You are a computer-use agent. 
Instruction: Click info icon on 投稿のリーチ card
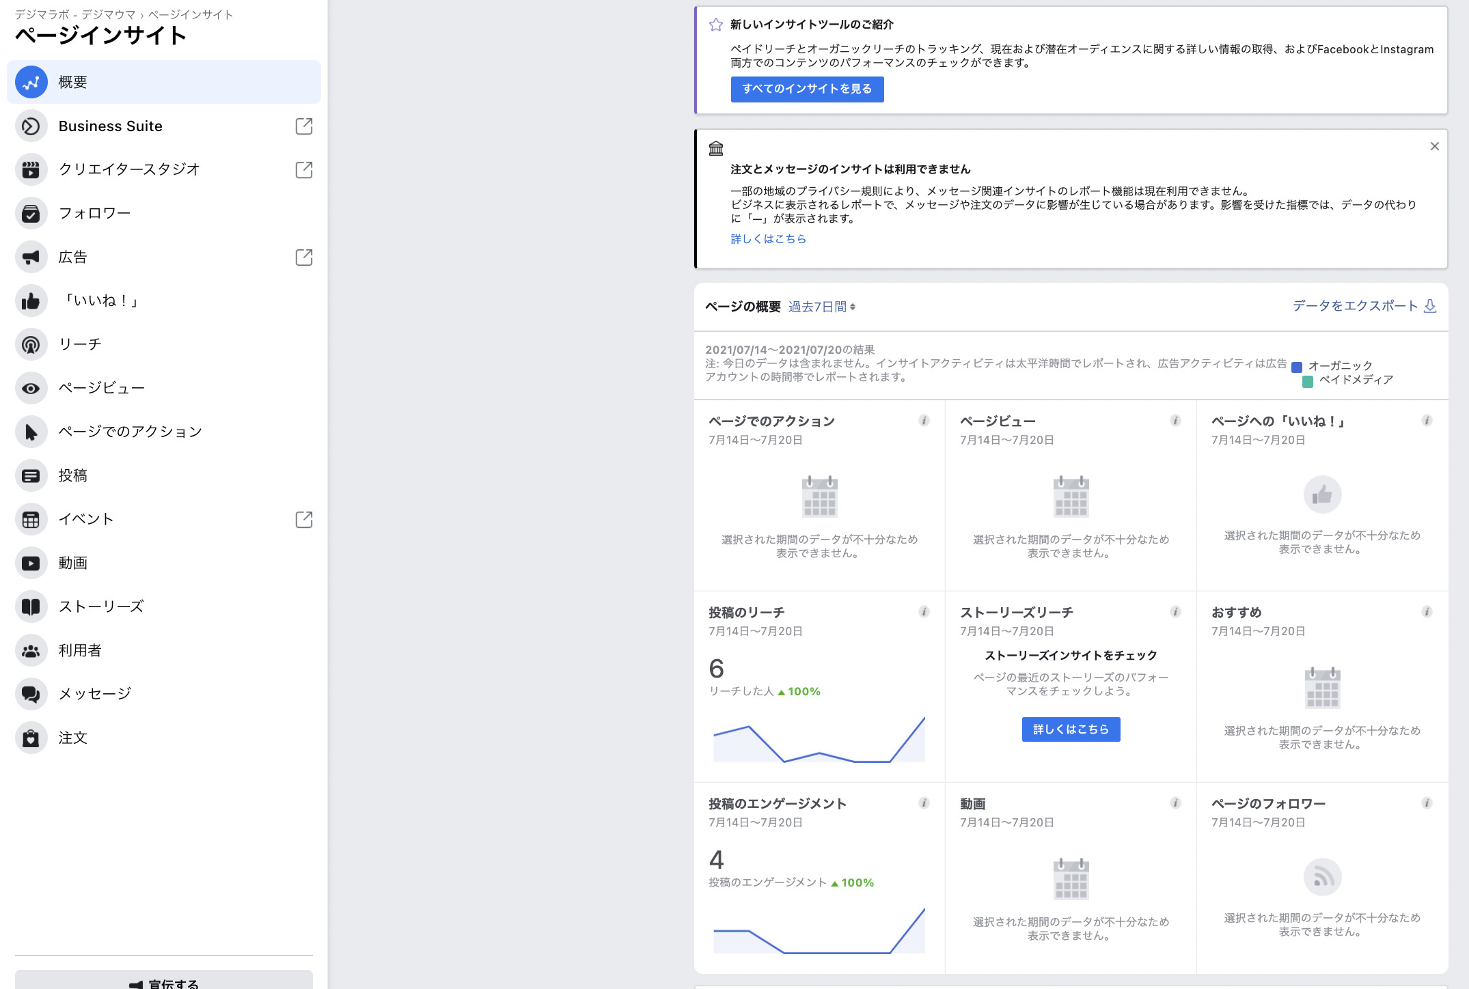(924, 612)
